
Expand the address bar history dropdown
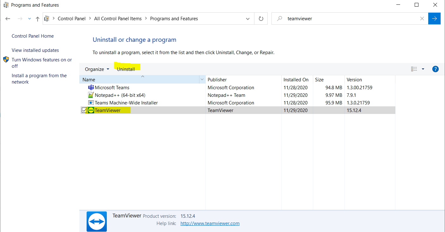coord(248,19)
